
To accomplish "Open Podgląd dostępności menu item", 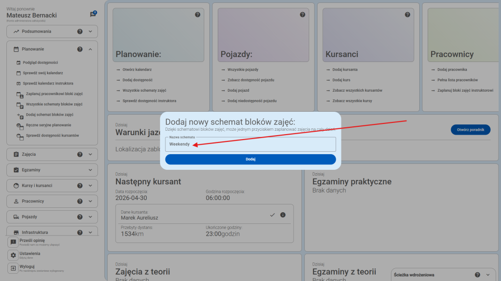I will pos(42,62).
